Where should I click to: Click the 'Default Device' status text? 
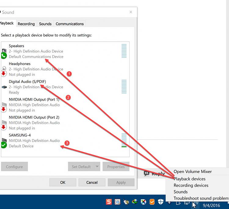click(x=21, y=146)
